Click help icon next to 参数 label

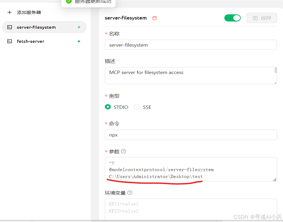(x=124, y=151)
